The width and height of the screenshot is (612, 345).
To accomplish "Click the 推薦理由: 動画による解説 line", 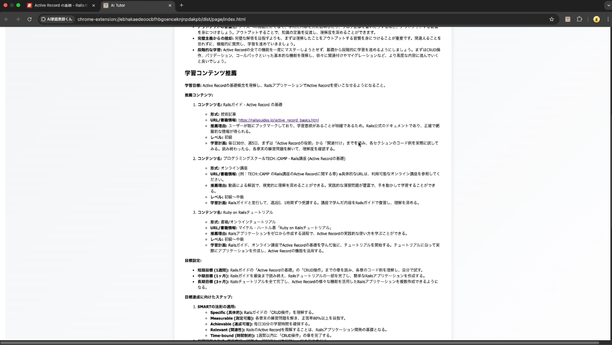I will tap(323, 188).
